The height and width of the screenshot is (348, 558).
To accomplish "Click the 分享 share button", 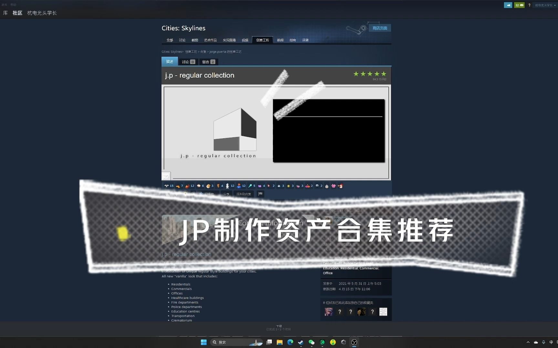I will click(226, 194).
